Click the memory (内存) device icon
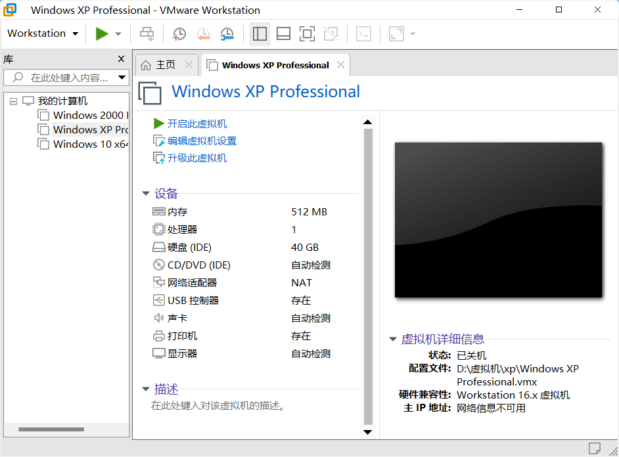Viewport: 619px width, 457px height. click(158, 212)
